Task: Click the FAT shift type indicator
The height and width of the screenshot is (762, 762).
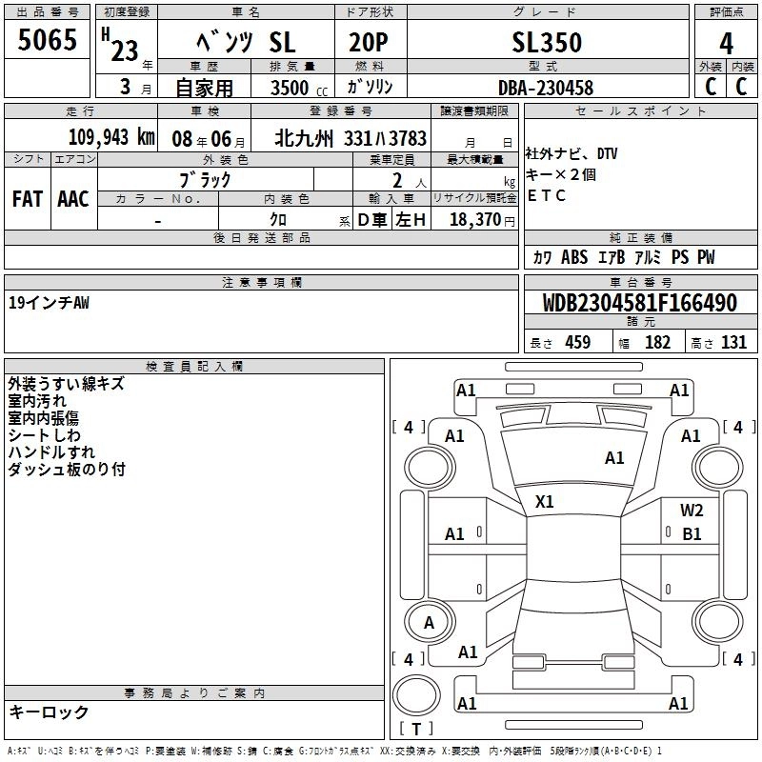Action: pos(27,199)
